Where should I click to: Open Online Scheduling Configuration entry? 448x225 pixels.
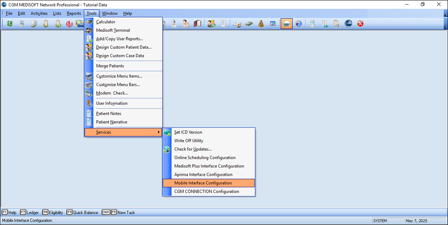coord(209,158)
